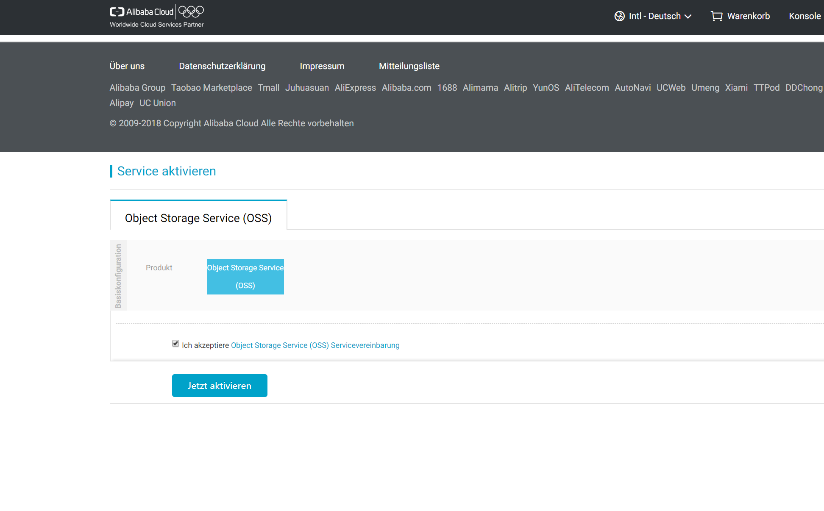Viewport: 824px width, 511px height.
Task: Visit Alitrip link
Action: pyautogui.click(x=515, y=88)
